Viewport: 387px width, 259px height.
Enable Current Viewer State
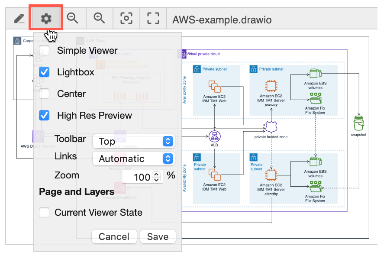43,212
